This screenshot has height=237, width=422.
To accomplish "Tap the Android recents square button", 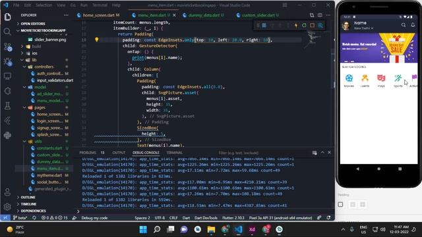I will tap(400, 169).
